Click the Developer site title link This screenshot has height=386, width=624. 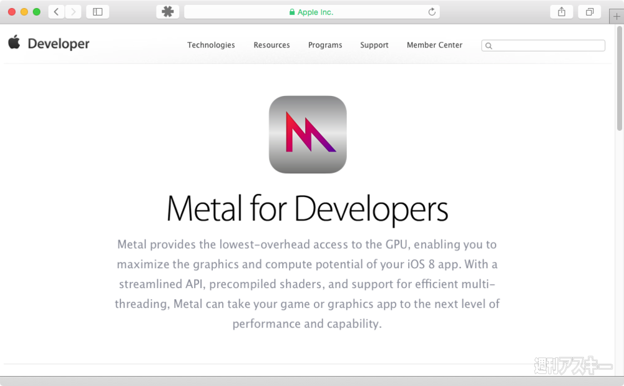59,43
